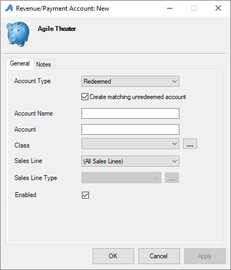Open Class browse ellipsis button

[190, 143]
